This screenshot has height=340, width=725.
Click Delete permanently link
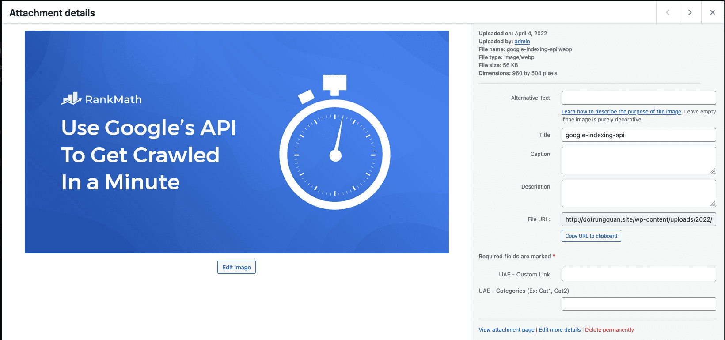(609, 330)
